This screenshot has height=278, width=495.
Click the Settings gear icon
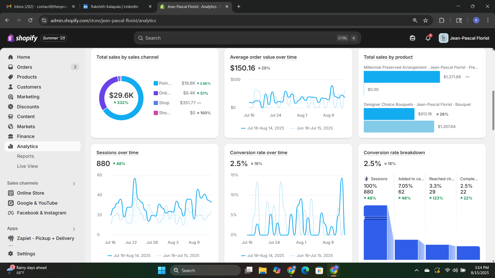pos(11,254)
